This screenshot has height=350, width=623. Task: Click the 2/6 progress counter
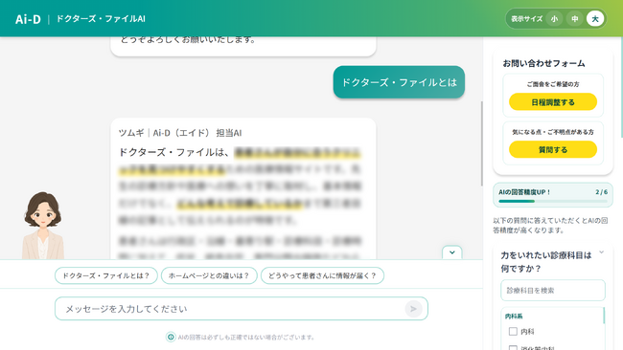click(x=602, y=192)
